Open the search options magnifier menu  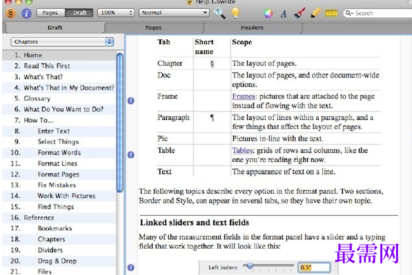point(349,13)
